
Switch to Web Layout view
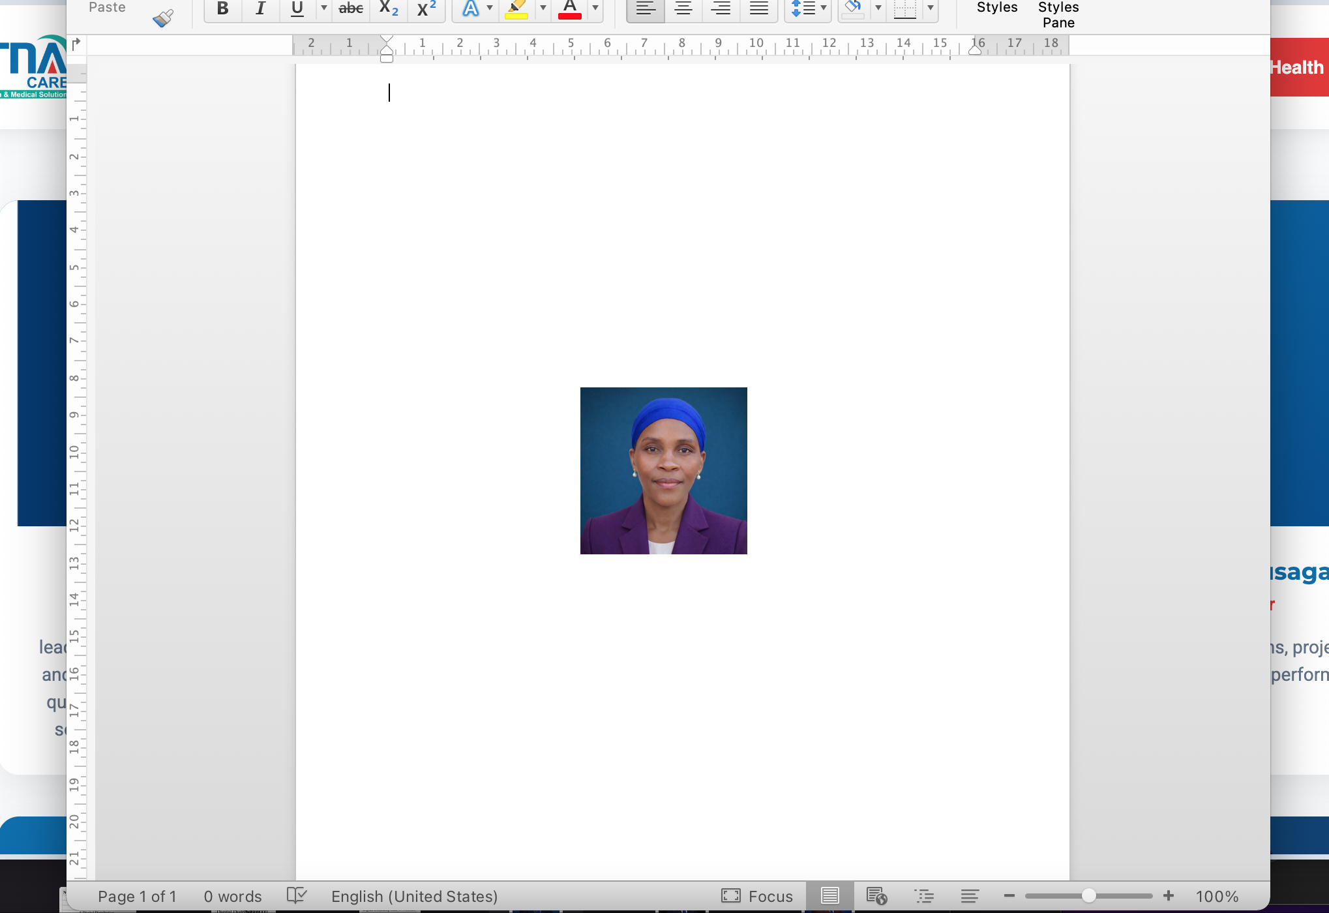[x=876, y=896]
